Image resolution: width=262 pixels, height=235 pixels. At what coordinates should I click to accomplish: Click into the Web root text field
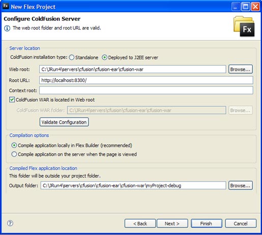(133, 69)
